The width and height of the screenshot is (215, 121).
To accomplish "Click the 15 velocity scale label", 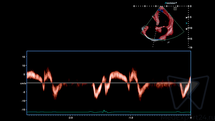I will (x=24, y=57).
